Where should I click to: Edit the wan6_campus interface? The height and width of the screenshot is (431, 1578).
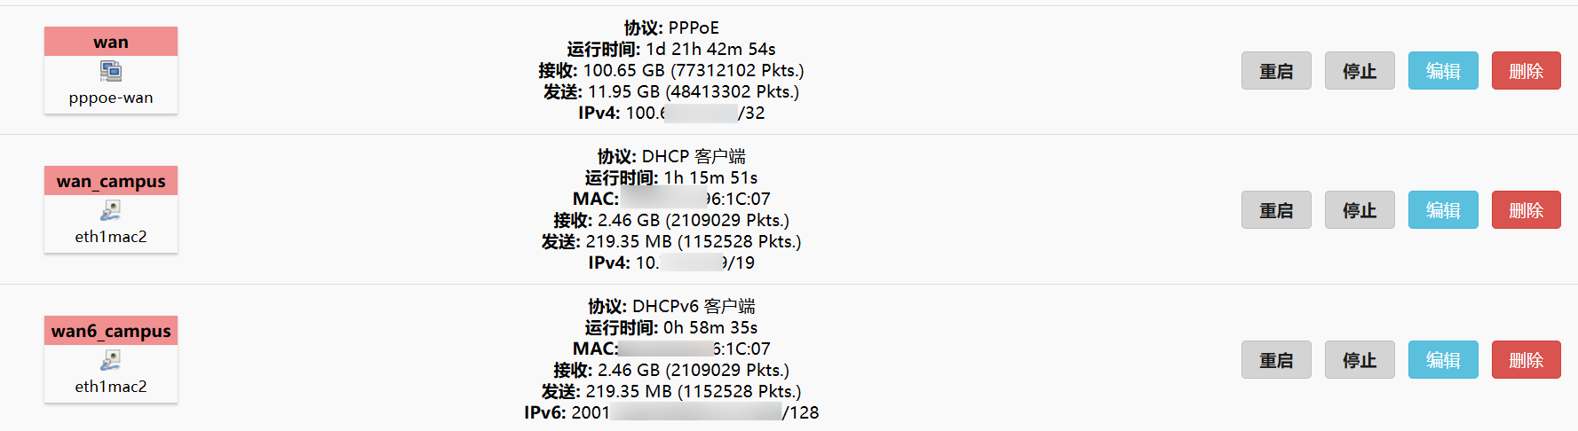click(1443, 360)
